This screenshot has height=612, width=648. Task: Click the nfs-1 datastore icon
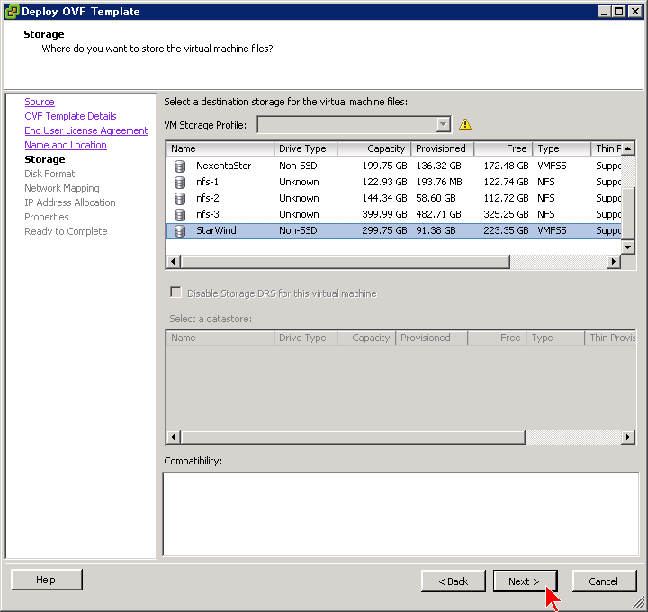180,182
